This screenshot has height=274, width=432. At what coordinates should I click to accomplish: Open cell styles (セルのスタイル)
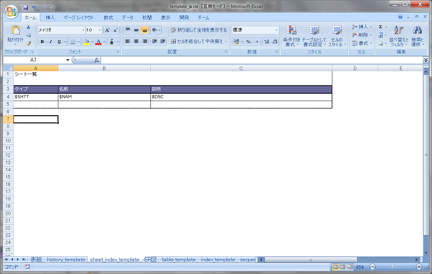(337, 36)
